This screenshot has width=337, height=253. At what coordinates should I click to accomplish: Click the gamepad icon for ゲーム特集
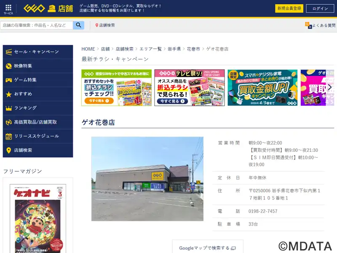pyautogui.click(x=8, y=80)
